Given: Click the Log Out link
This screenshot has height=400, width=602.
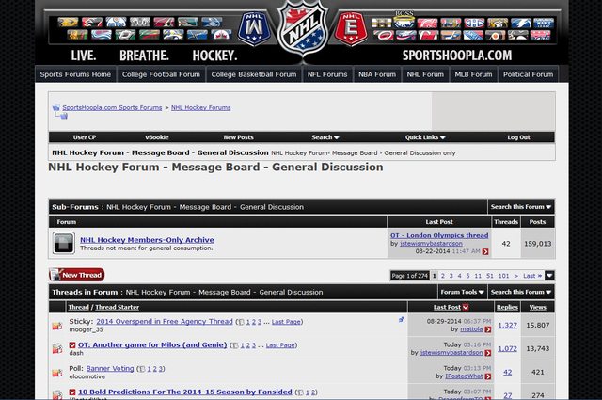Looking at the screenshot, I should (518, 137).
